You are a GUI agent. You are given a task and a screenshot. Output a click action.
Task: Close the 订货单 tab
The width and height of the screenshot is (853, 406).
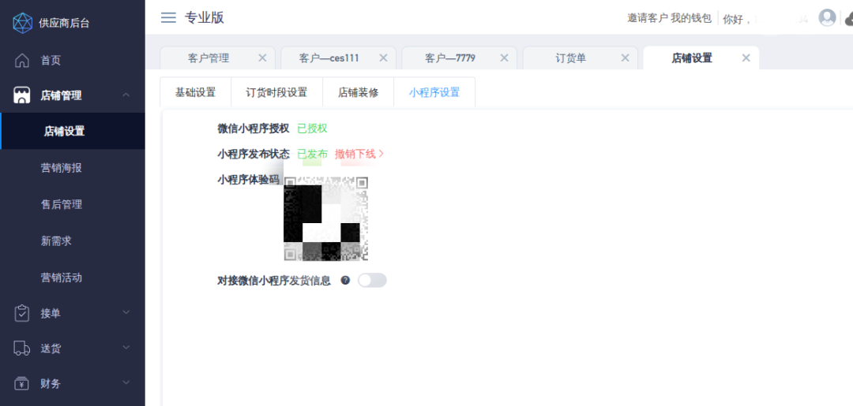(625, 58)
